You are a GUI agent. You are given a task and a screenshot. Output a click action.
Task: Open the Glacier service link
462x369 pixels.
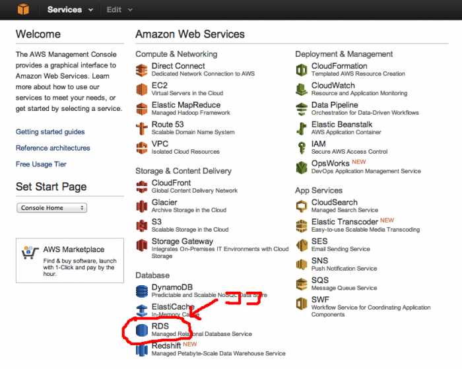click(164, 202)
